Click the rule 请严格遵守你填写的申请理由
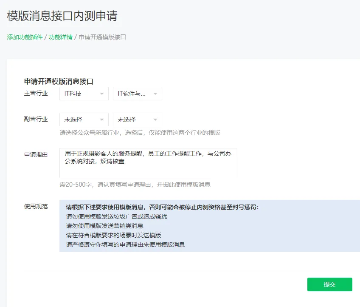The image size is (360, 307). coord(125,244)
